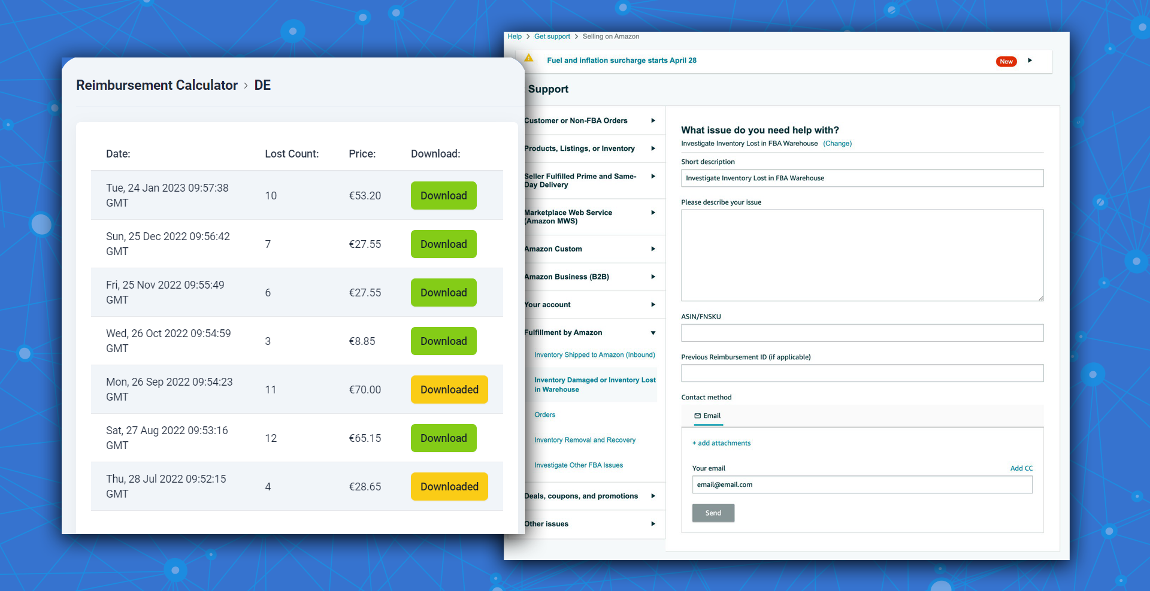This screenshot has height=591, width=1150.
Task: Click the warning triangle on the surcharge banner
Action: click(x=529, y=58)
